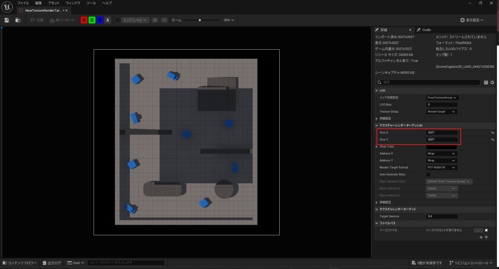Click the property matrix grid icon
499x269 pixels.
pyautogui.click(x=486, y=82)
